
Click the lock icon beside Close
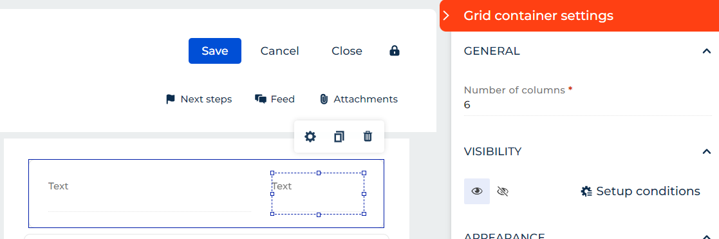click(395, 50)
